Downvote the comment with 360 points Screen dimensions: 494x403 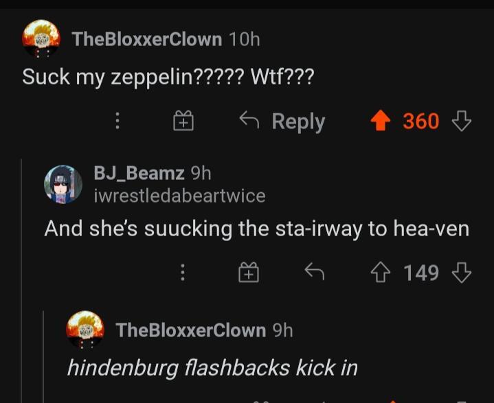coord(461,122)
